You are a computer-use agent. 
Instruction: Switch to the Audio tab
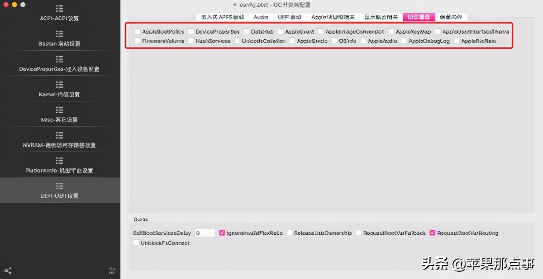pyautogui.click(x=261, y=17)
